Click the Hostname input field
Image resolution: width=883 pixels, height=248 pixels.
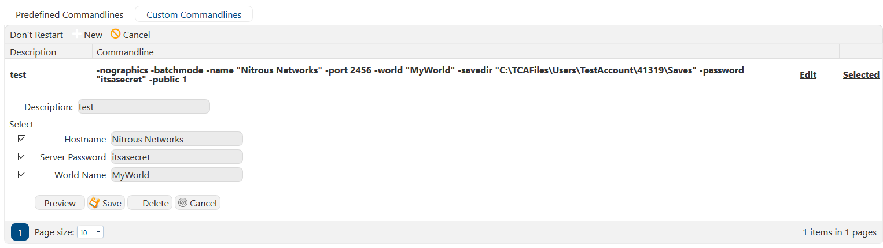coord(176,139)
